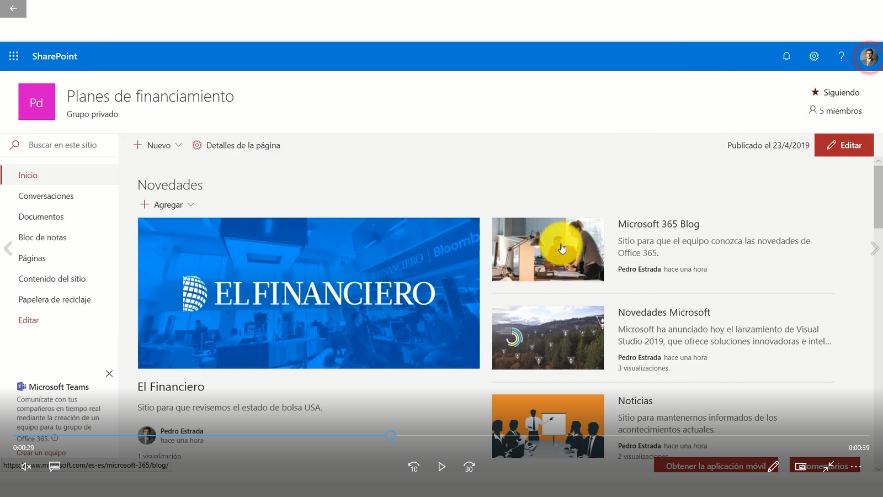Open the Noticias headline
This screenshot has width=883, height=497.
point(635,400)
